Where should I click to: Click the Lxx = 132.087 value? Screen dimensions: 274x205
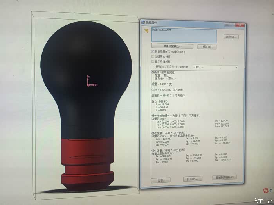(164, 139)
